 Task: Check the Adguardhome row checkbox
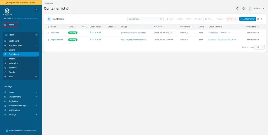48,40
